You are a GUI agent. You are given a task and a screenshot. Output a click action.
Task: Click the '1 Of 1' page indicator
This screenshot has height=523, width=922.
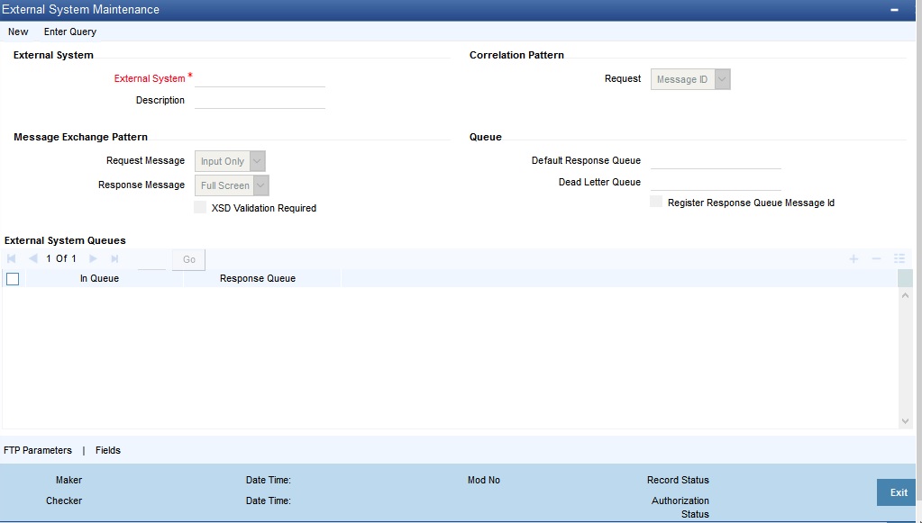coord(61,259)
